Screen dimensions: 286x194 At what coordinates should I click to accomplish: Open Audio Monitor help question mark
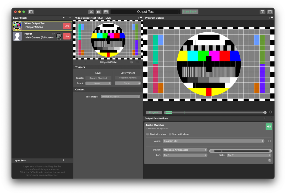tap(270, 161)
